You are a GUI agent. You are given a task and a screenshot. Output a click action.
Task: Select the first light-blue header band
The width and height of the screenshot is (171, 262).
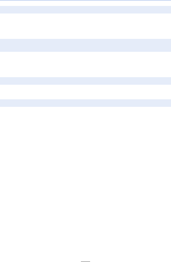point(85,10)
